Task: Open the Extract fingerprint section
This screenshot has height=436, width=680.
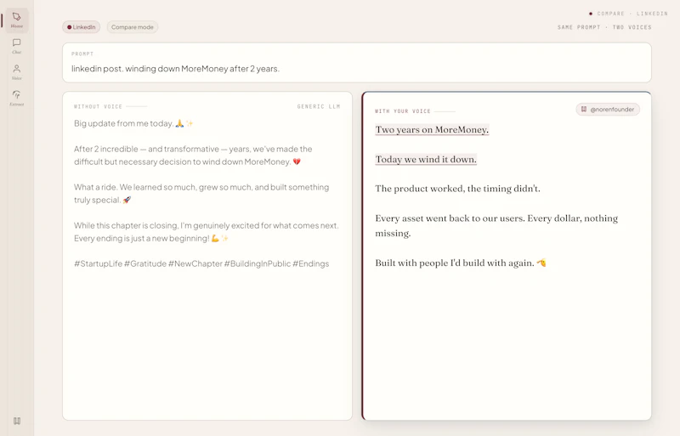Action: (16, 98)
